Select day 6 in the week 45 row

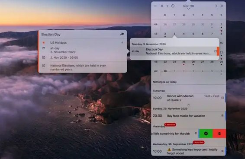[x=203, y=34]
